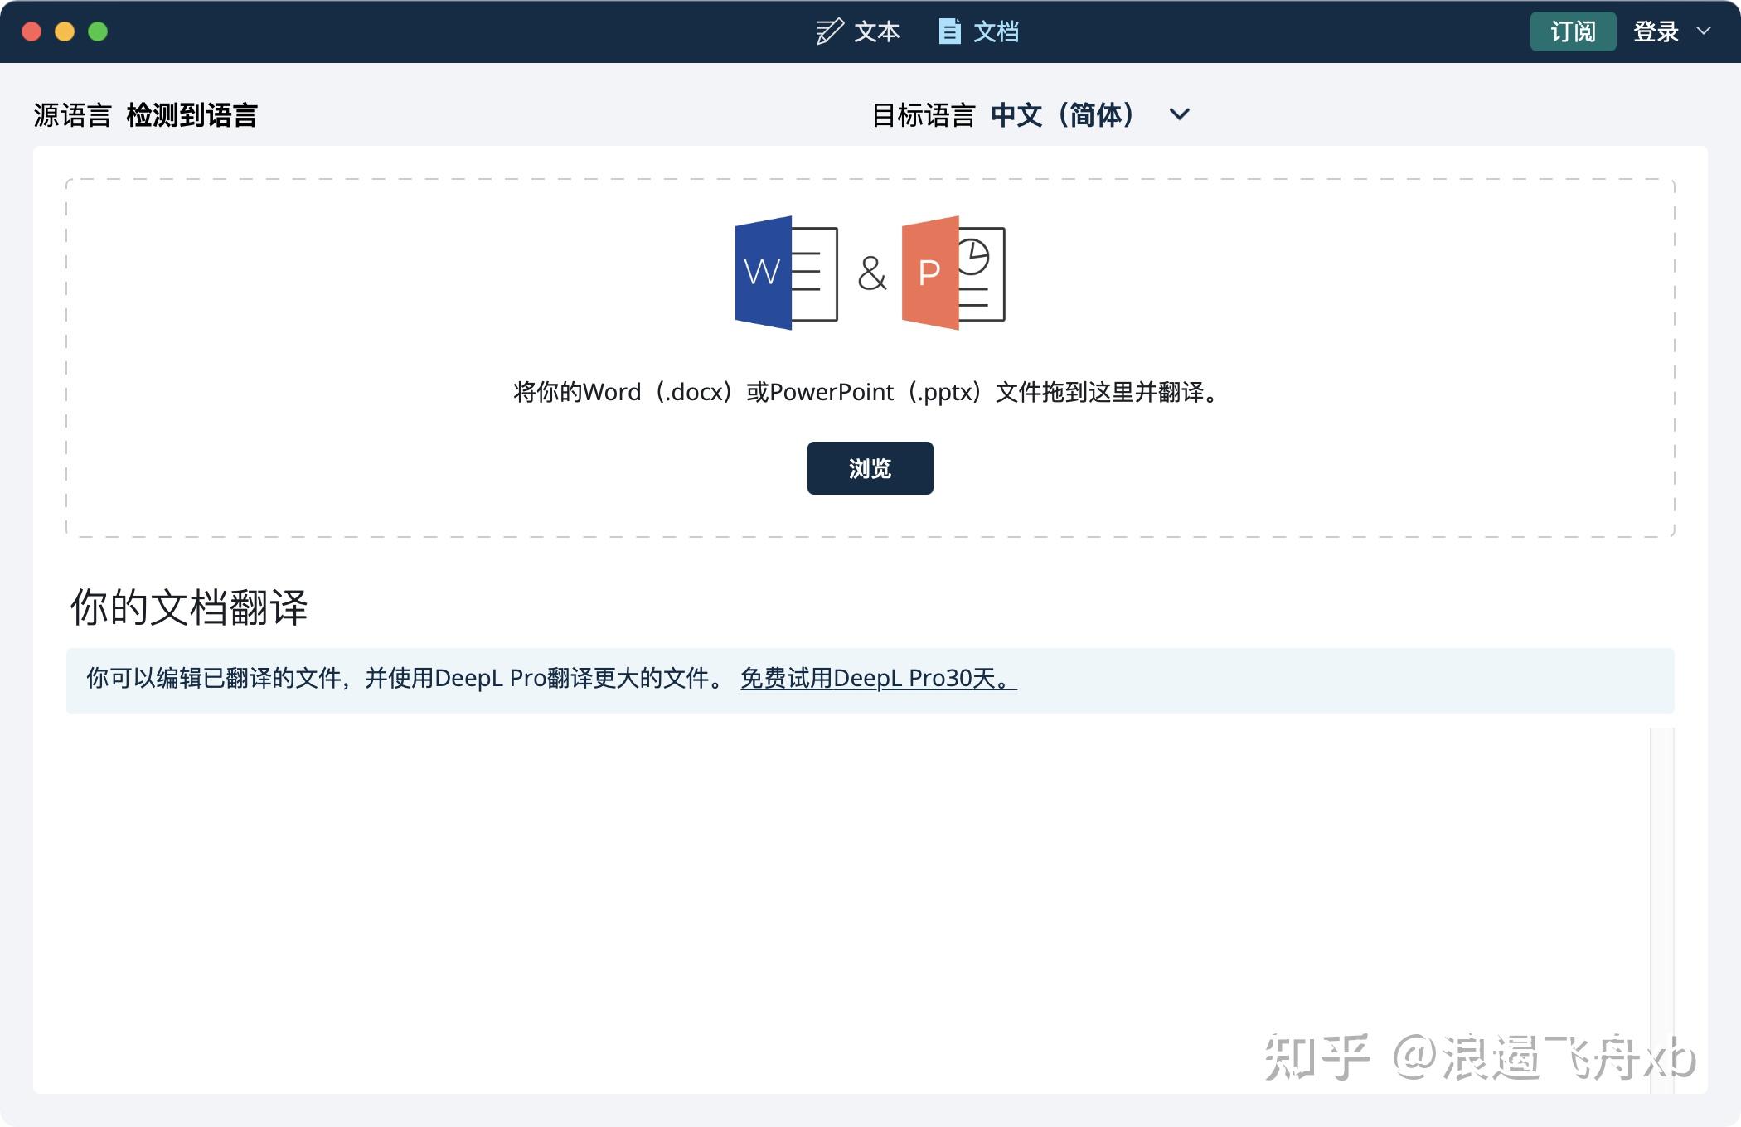Click the red close window button
Screen dimensions: 1741x1127
[x=32, y=31]
